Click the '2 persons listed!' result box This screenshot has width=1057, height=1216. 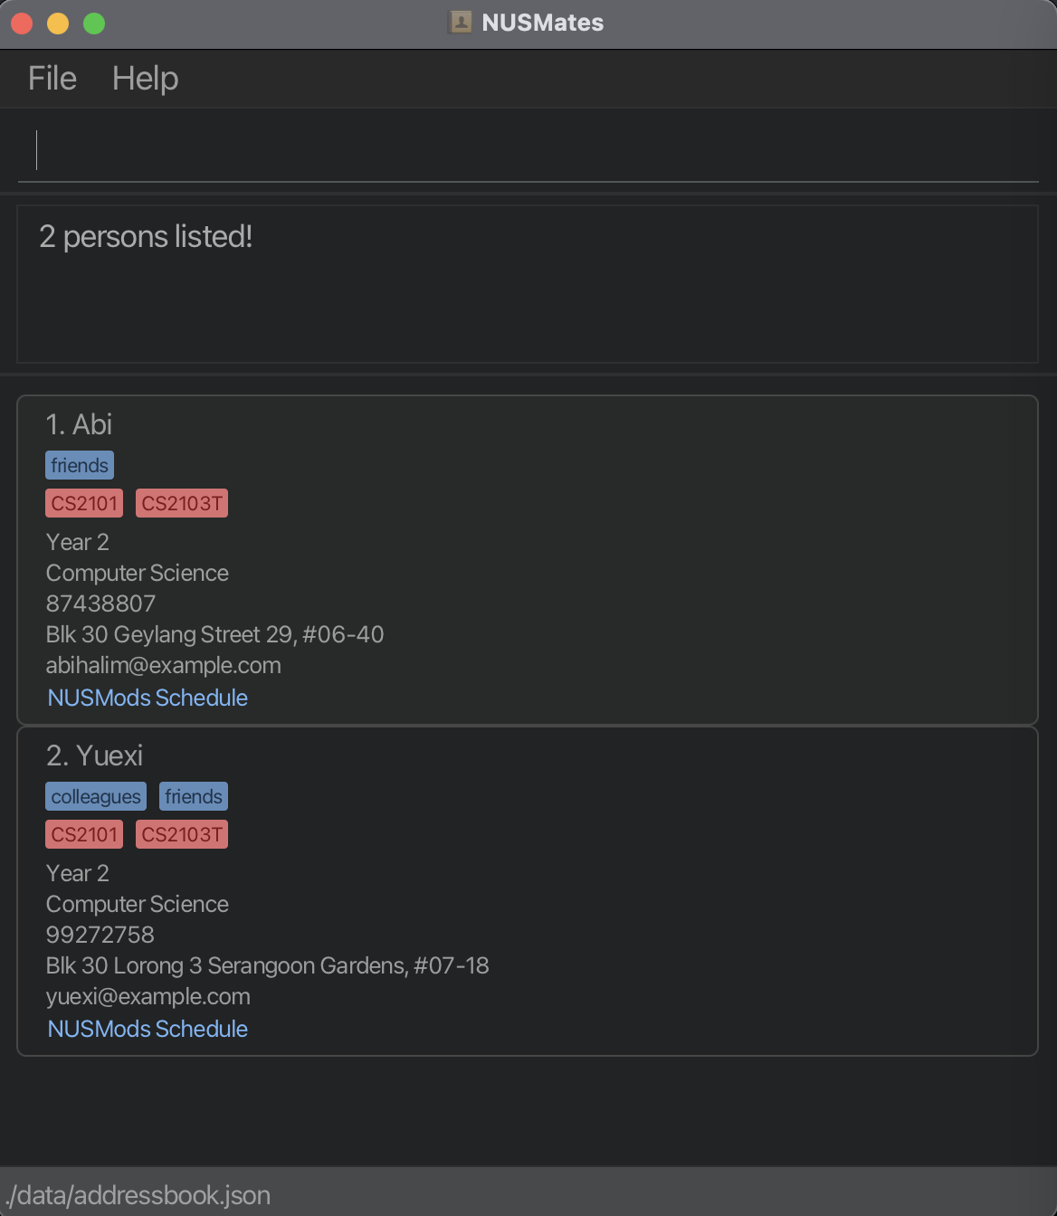(528, 284)
